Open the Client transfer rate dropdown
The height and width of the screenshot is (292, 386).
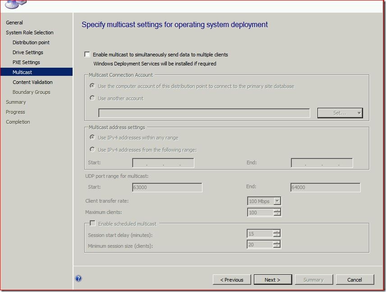[x=277, y=201]
